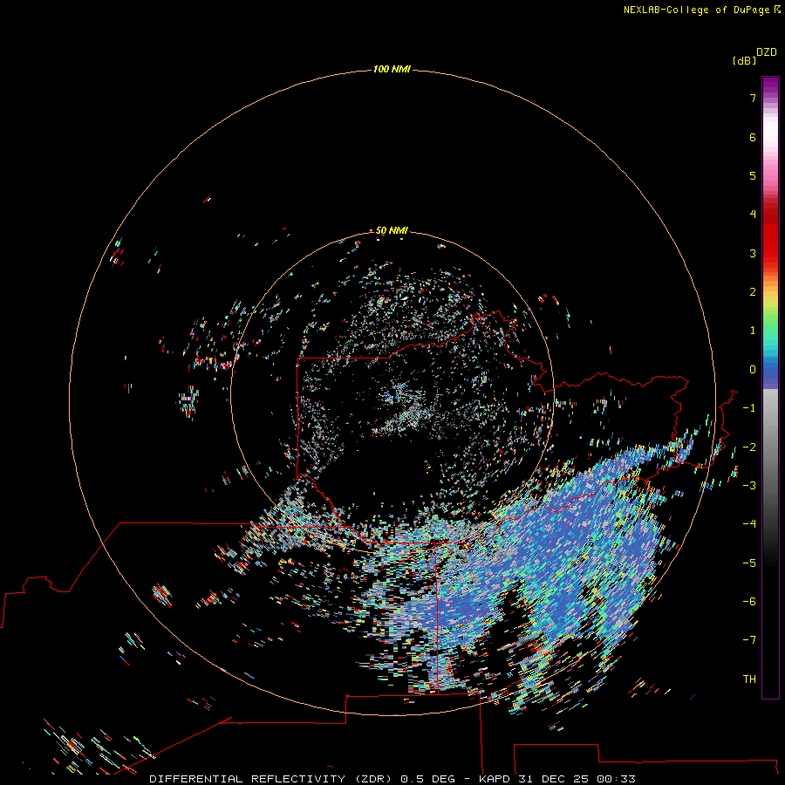Screen dimensions: 785x785
Task: Click the 50 NMI range ring label
Action: point(392,230)
